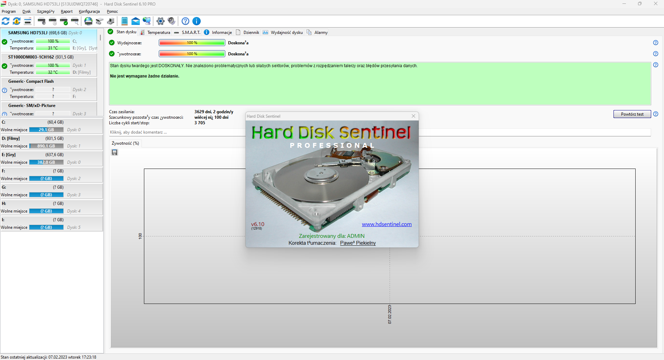
Task: Click the two linked drives toolbar icon
Action: click(x=100, y=21)
